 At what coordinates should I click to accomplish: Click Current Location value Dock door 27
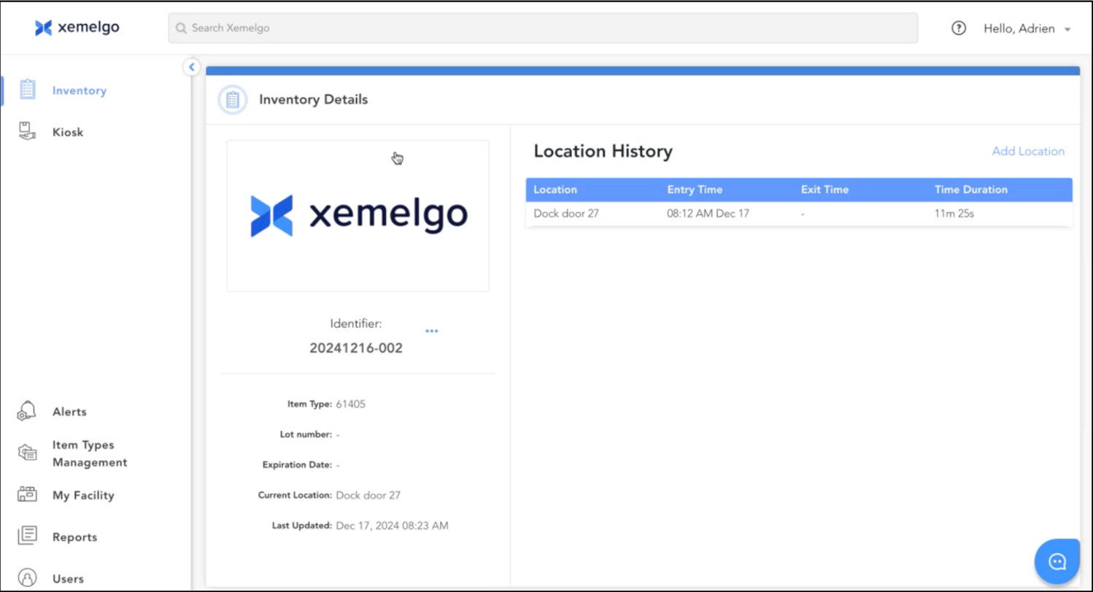tap(368, 495)
